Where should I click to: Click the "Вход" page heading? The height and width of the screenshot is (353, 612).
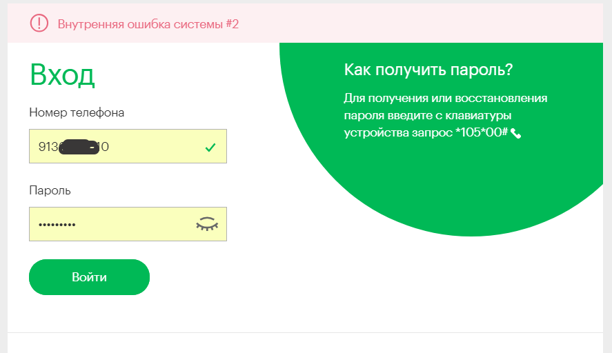point(62,74)
